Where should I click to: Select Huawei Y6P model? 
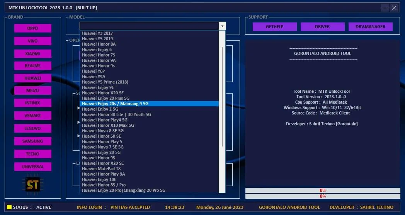click(x=149, y=71)
